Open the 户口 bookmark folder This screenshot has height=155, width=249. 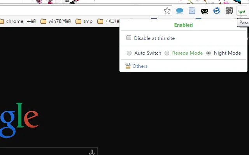pos(108,21)
